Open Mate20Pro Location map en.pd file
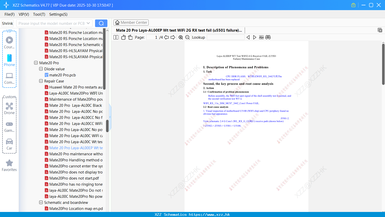 pyautogui.click(x=74, y=208)
